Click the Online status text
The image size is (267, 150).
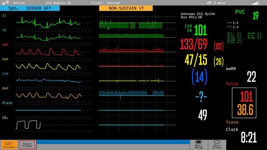click(19, 3)
